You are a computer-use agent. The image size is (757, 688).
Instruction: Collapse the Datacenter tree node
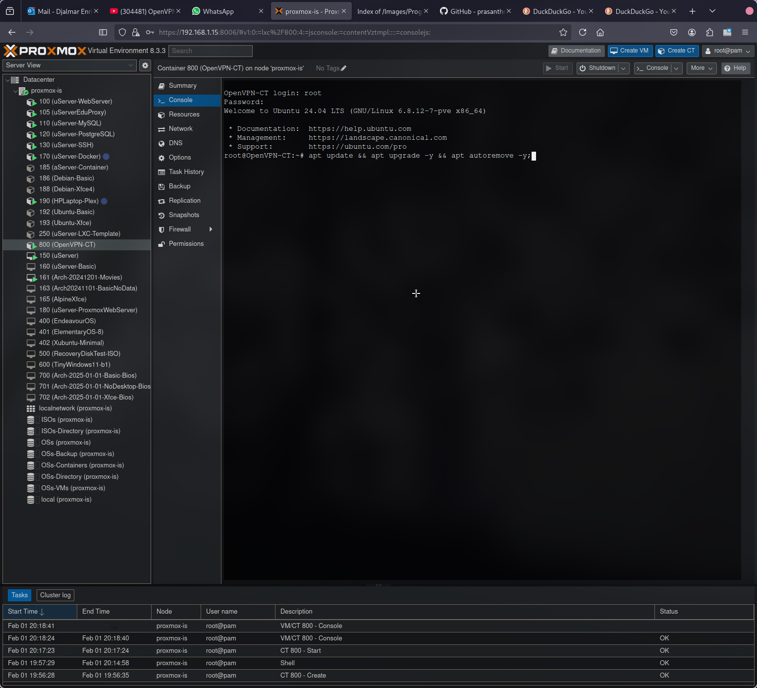[x=7, y=80]
